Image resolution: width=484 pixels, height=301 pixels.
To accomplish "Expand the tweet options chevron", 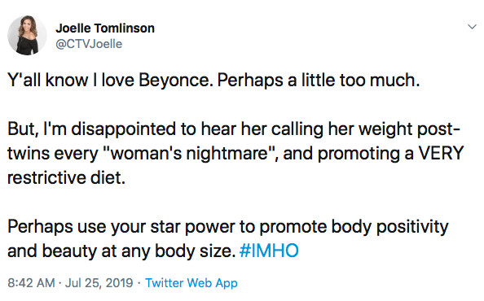I will (x=472, y=27).
